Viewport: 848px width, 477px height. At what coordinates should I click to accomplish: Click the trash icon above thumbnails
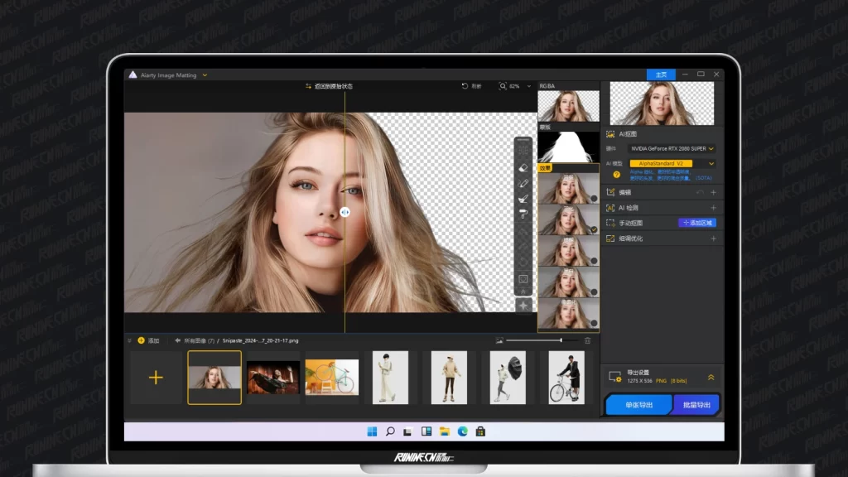587,340
